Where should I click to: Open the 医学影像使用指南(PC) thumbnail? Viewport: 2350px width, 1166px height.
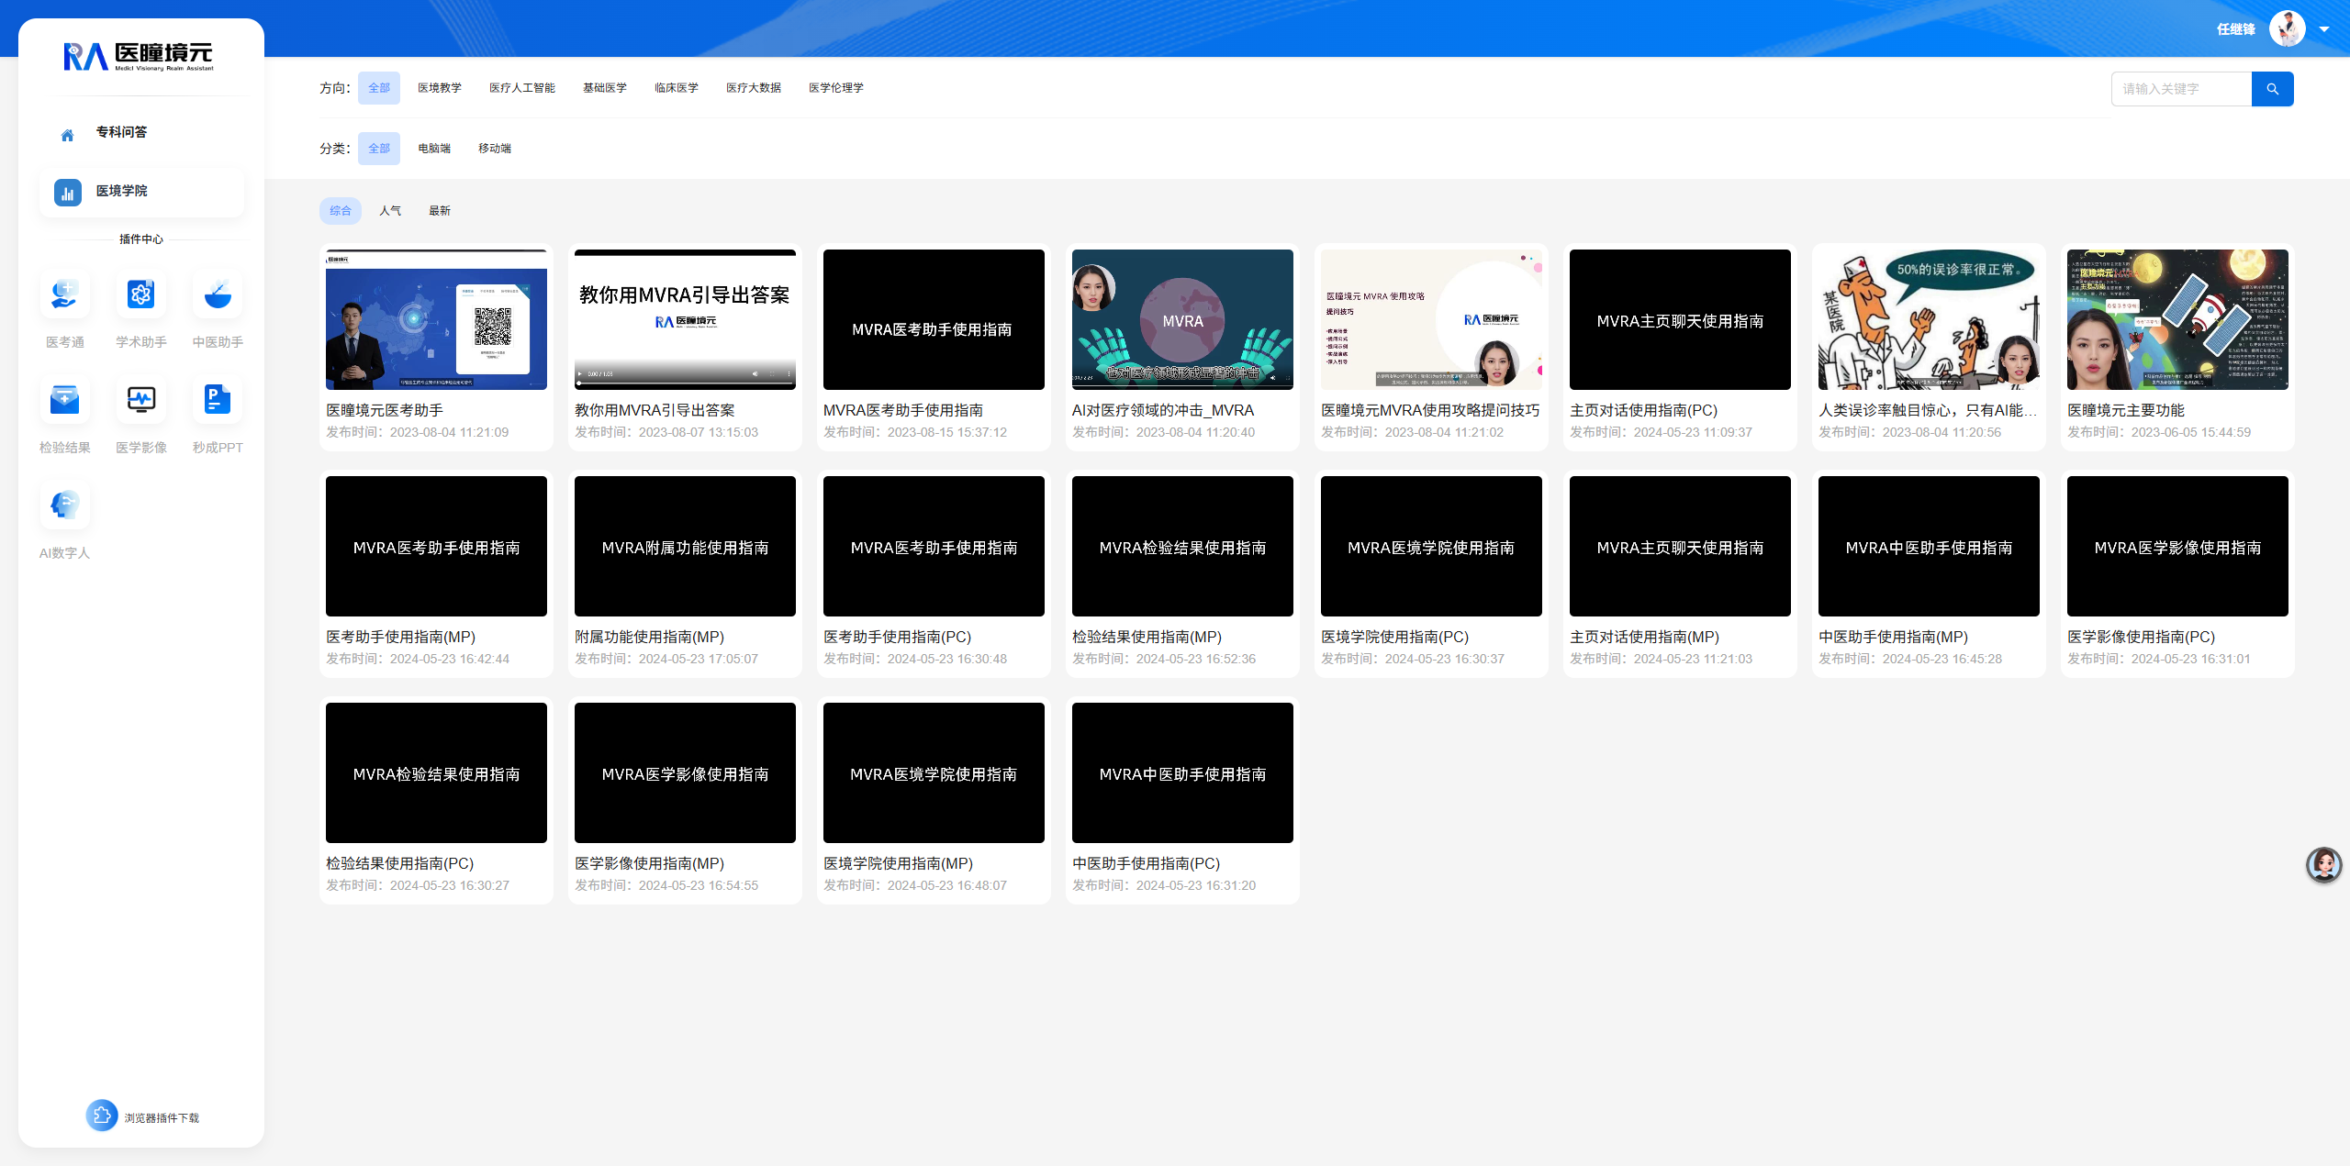2177,546
